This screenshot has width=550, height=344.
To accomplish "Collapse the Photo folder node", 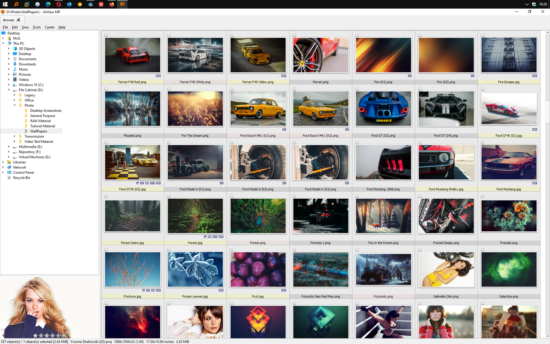I will 15,105.
